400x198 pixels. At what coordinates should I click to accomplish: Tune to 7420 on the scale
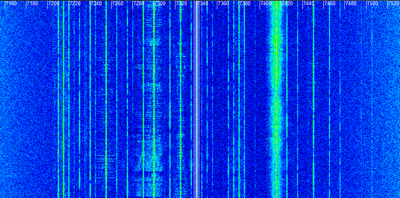287,4
